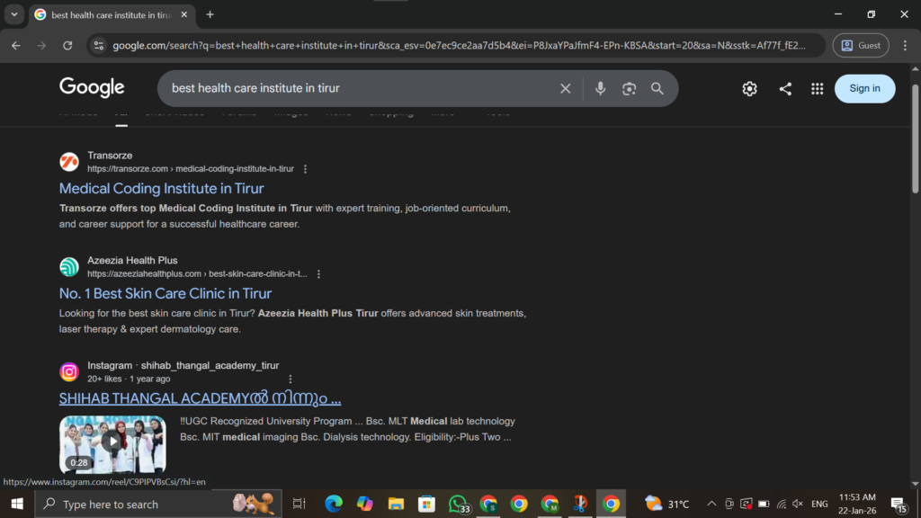Open Google quick settings gear
Screen dimensions: 921x518
click(x=749, y=88)
